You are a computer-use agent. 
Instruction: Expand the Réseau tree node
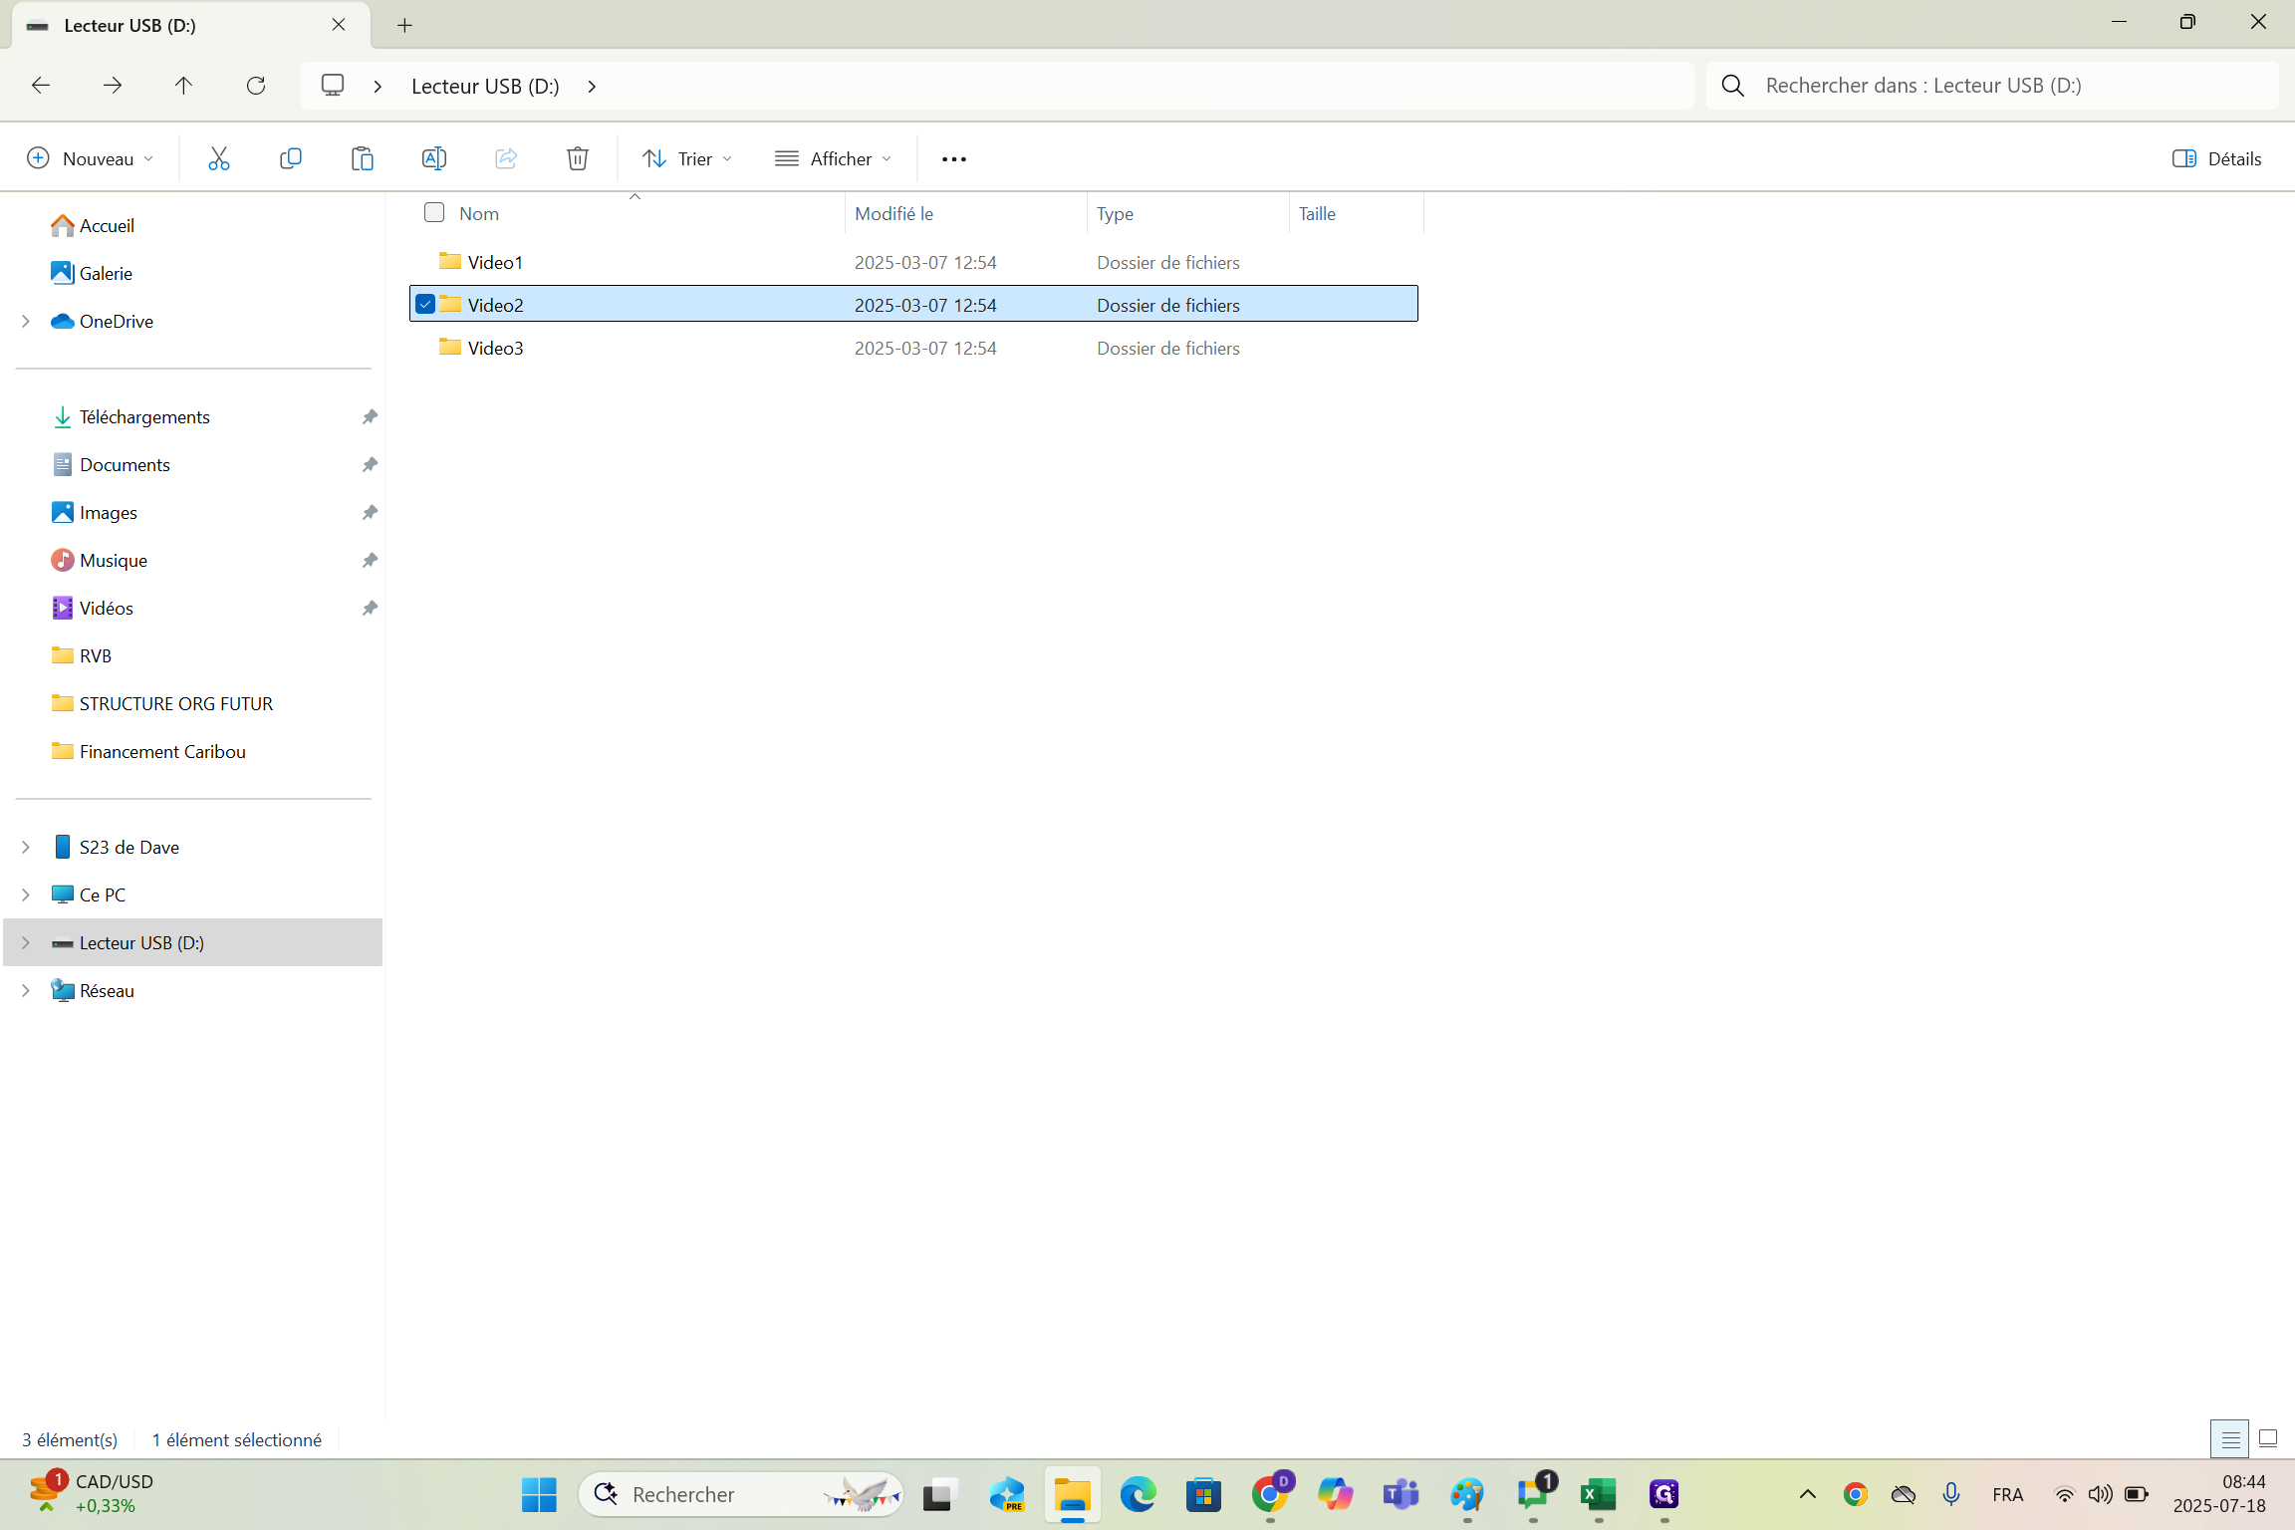coord(26,991)
